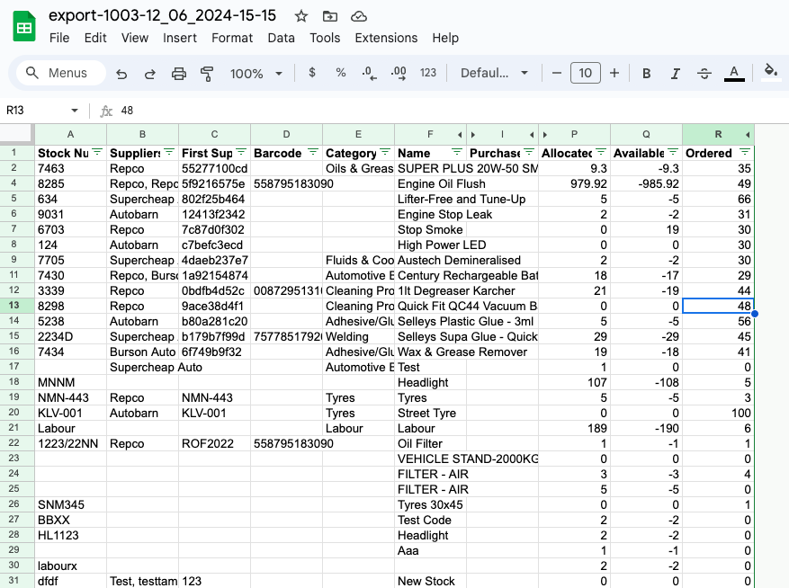Expand hidden columns left of column P
Screen dimensions: 789x588
[x=545, y=135]
